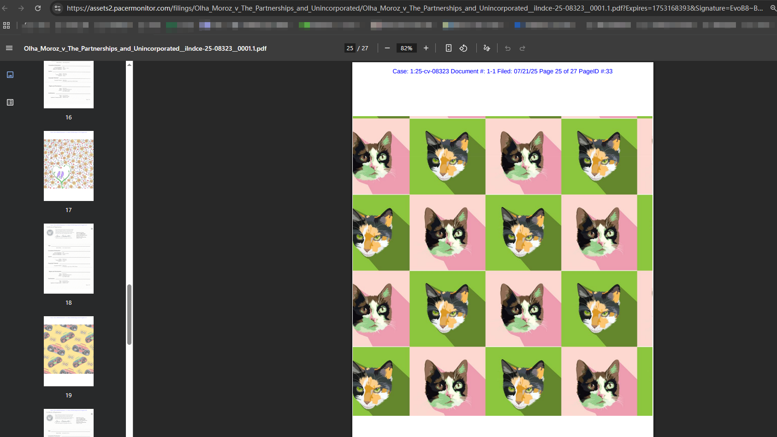Click the redo arrow in toolbar
Viewport: 777px width, 437px height.
[x=522, y=48]
